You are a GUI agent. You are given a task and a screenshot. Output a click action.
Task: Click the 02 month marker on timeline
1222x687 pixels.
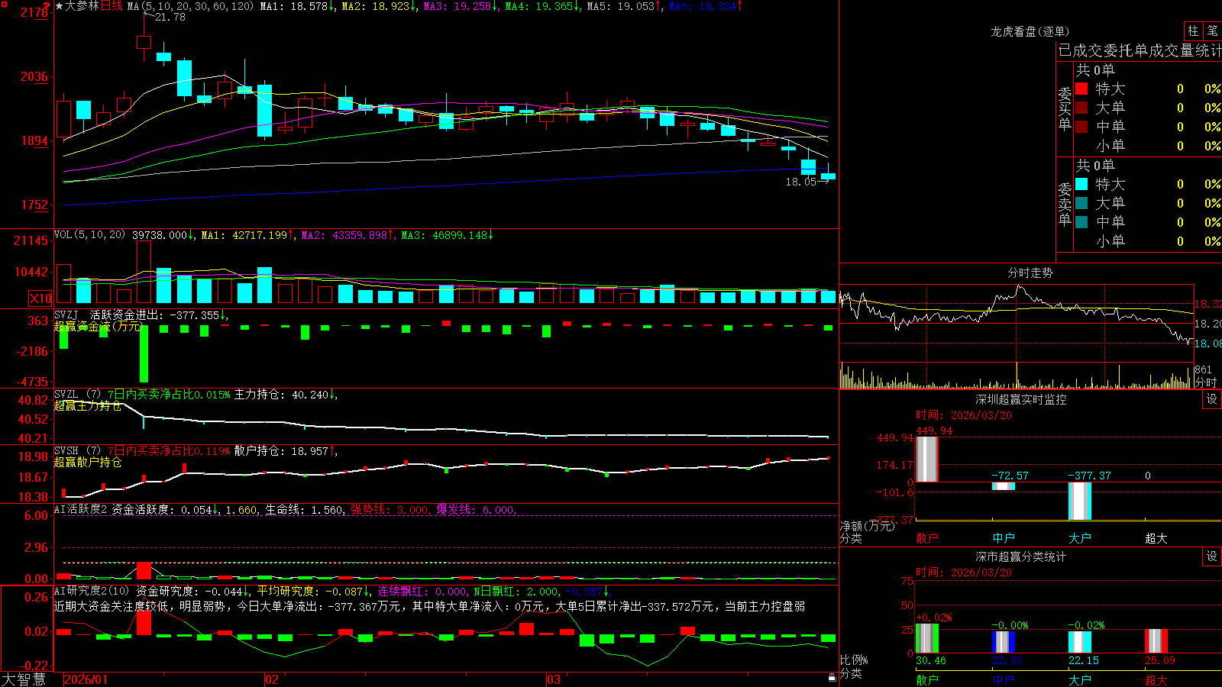tap(272, 679)
